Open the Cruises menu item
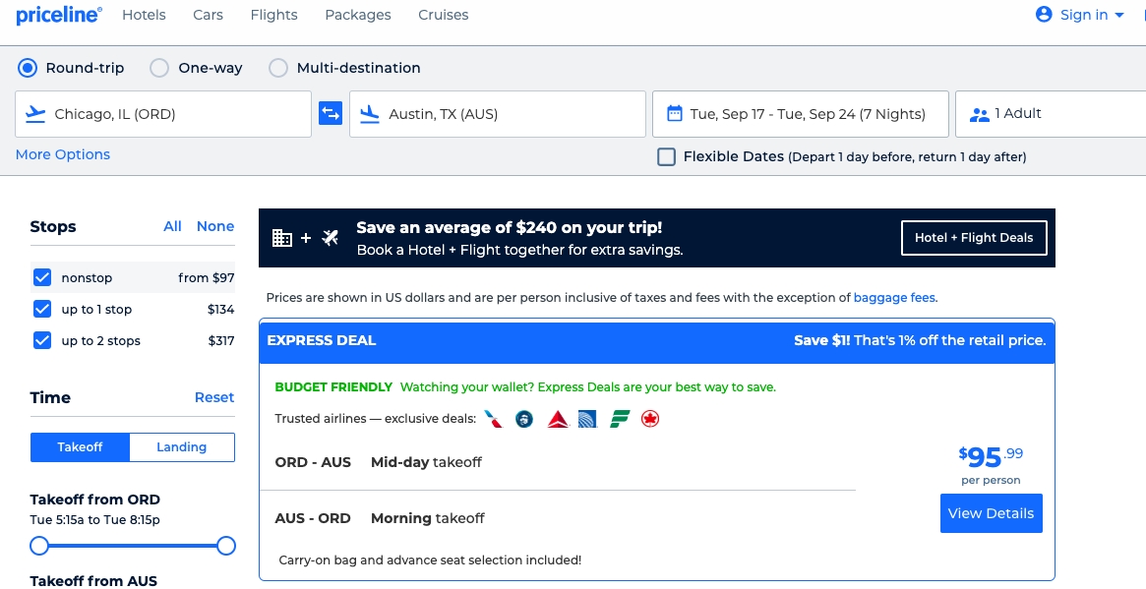1146x589 pixels. point(444,15)
